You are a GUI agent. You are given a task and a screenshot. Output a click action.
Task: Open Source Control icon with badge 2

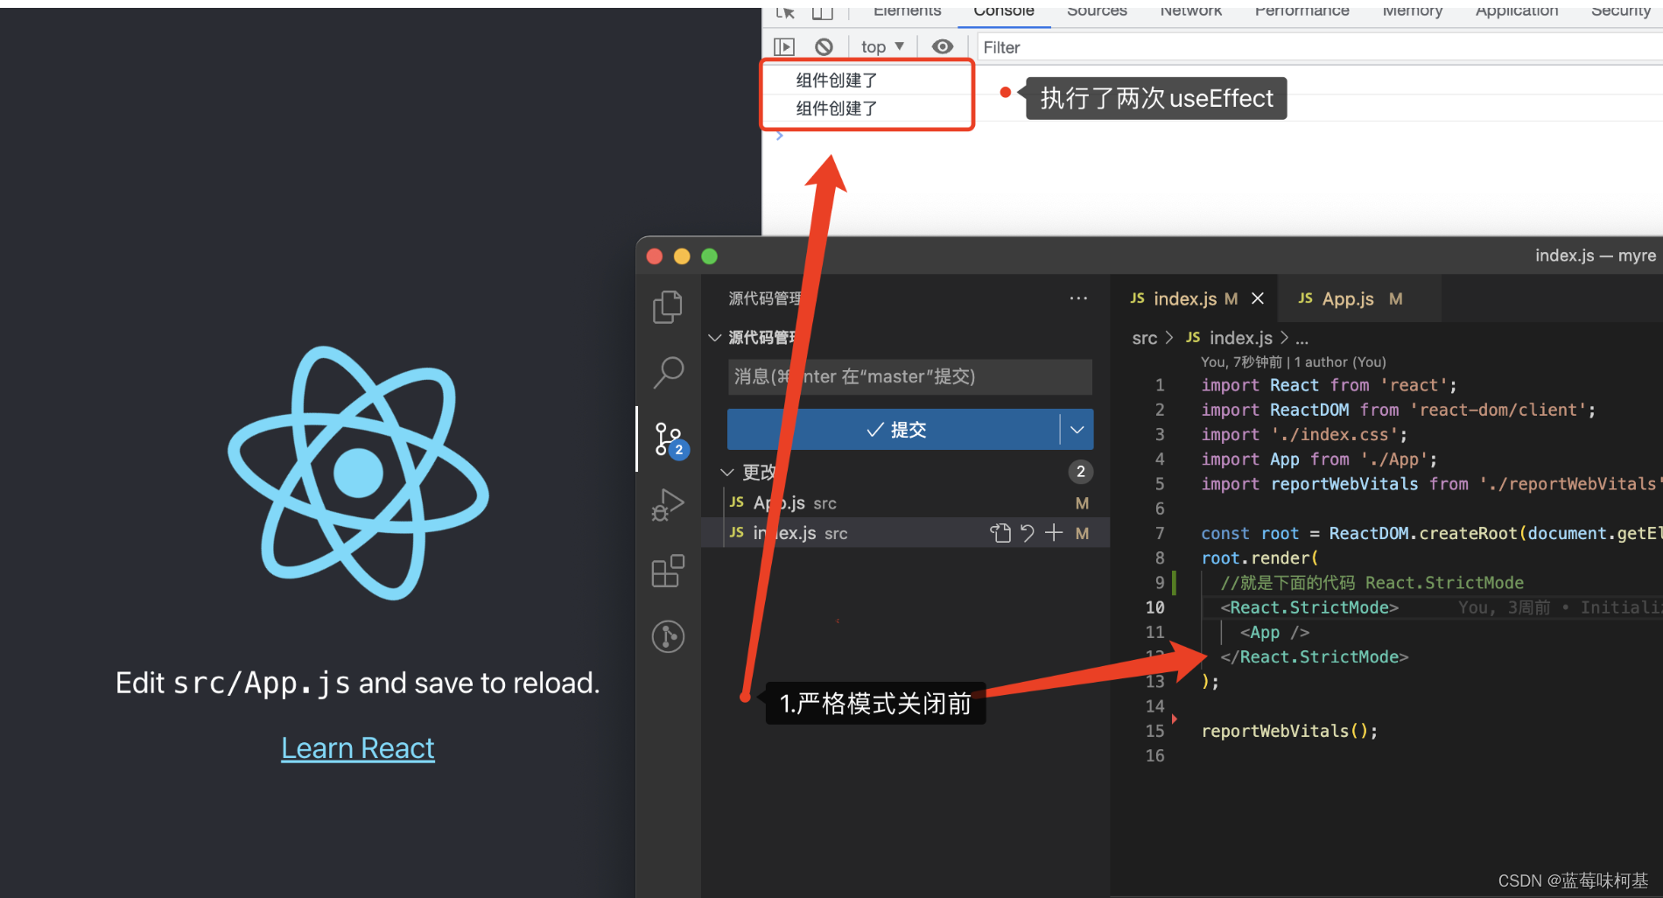pyautogui.click(x=670, y=439)
